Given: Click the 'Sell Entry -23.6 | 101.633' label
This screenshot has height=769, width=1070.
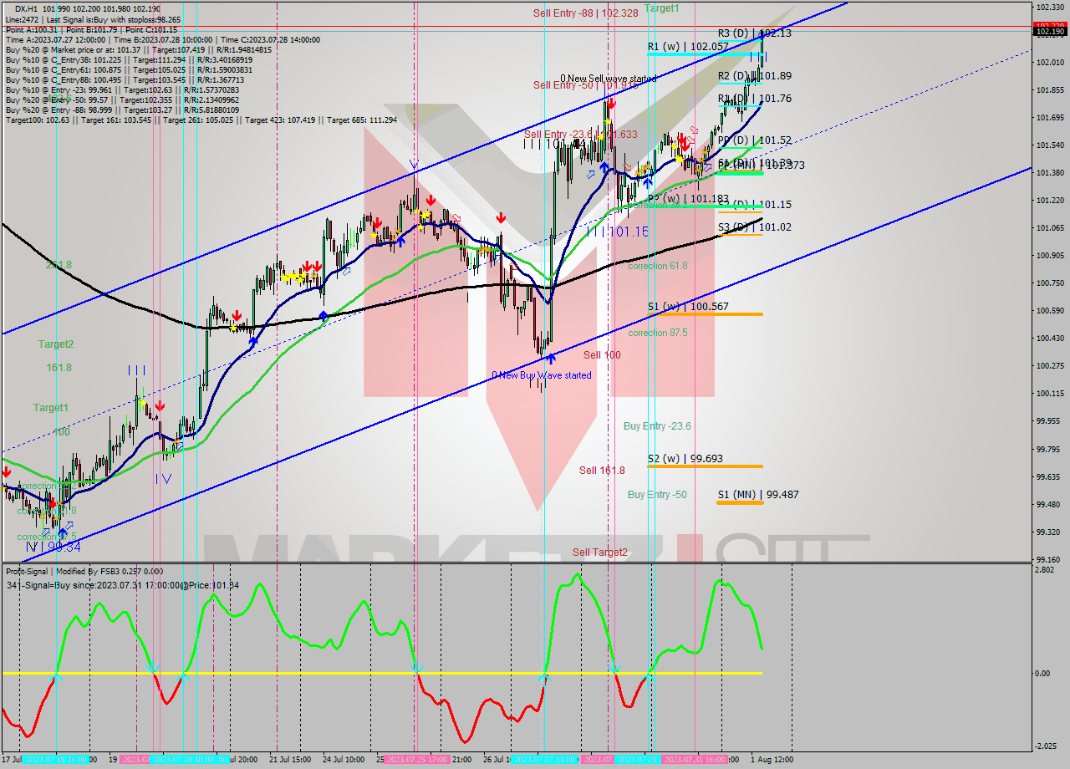Looking at the screenshot, I should (x=581, y=134).
